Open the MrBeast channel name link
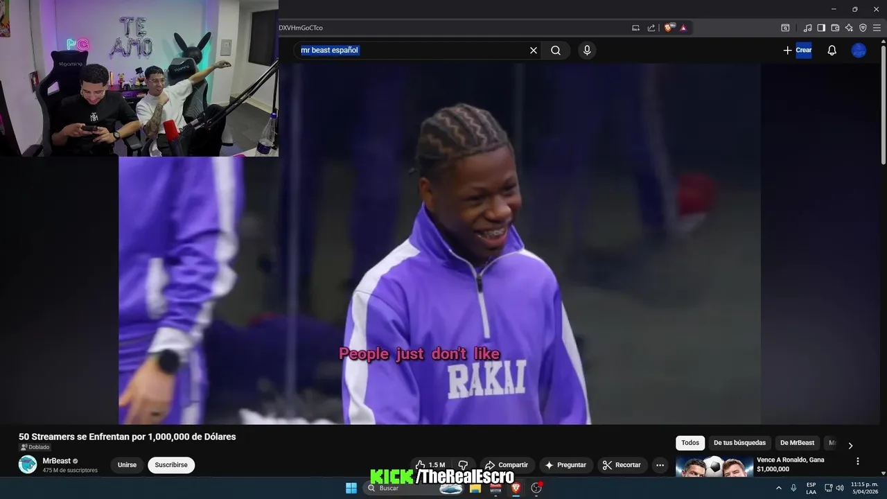Screen dimensions: 887x499 (x=57, y=461)
